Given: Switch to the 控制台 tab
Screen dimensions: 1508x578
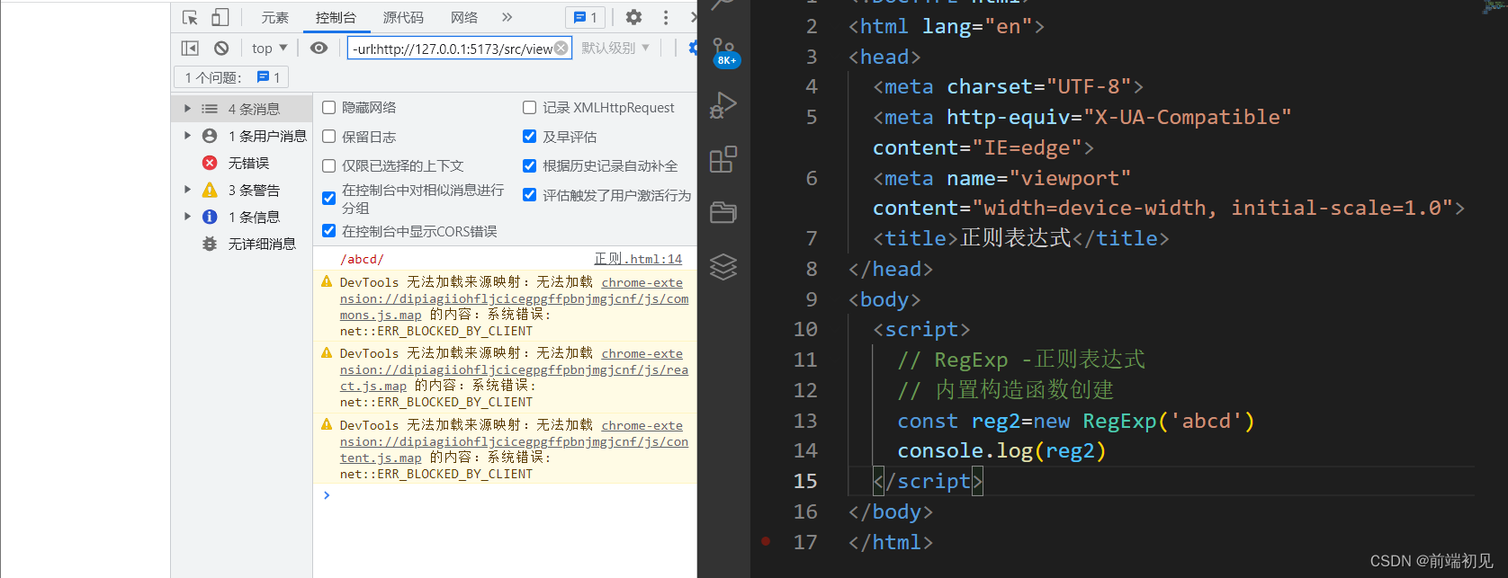Looking at the screenshot, I should 336,17.
